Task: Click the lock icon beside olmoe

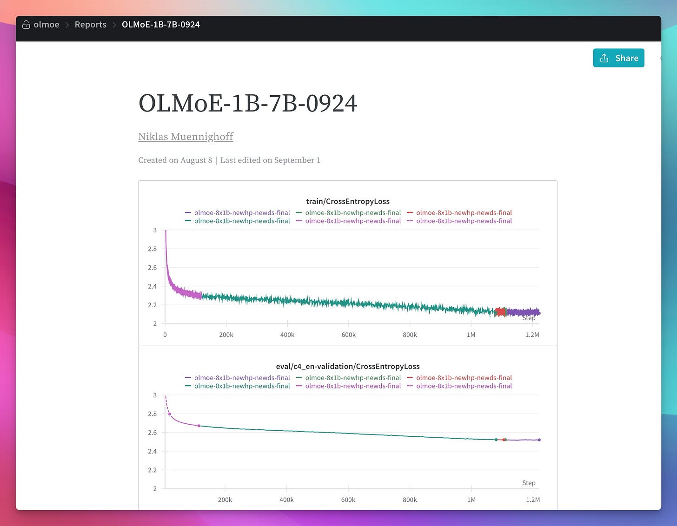Action: (26, 25)
